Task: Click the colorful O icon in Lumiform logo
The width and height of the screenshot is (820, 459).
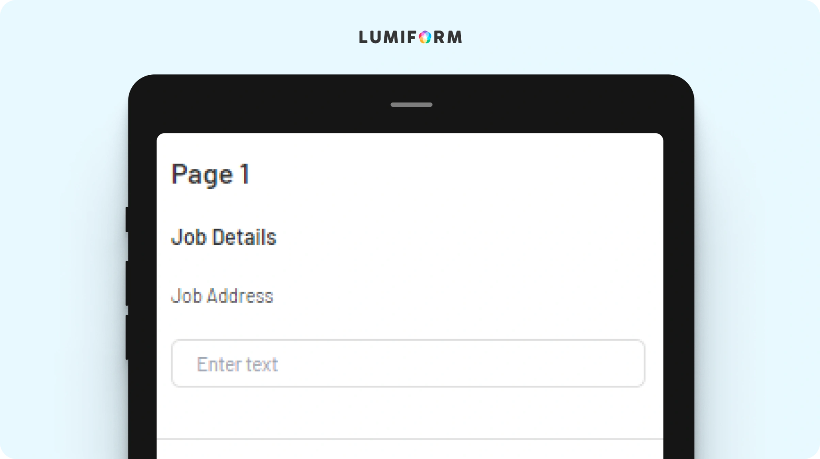Action: (x=425, y=37)
